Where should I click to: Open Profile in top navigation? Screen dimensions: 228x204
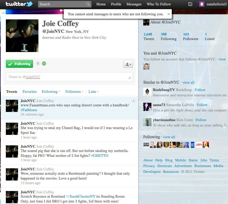[x=116, y=4]
